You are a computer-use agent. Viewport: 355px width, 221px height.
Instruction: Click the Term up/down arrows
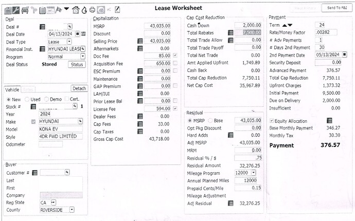pos(287,25)
